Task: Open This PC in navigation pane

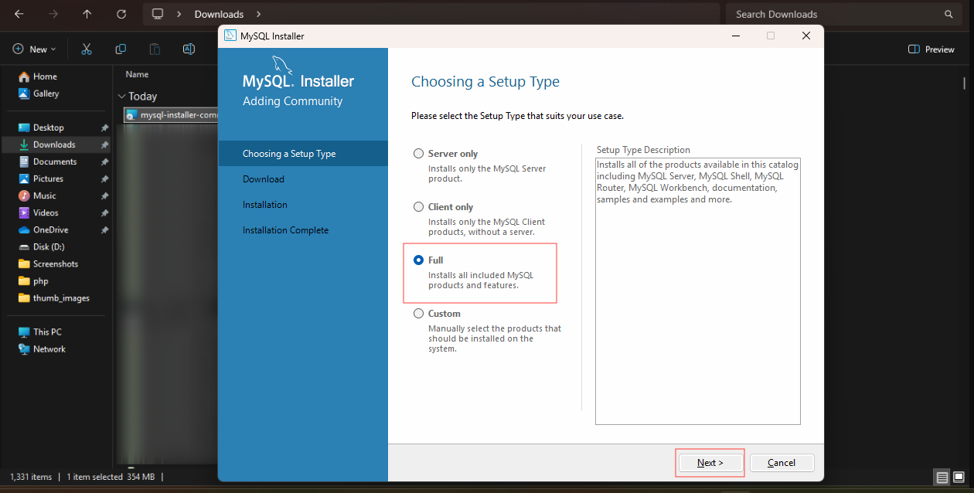Action: (47, 331)
